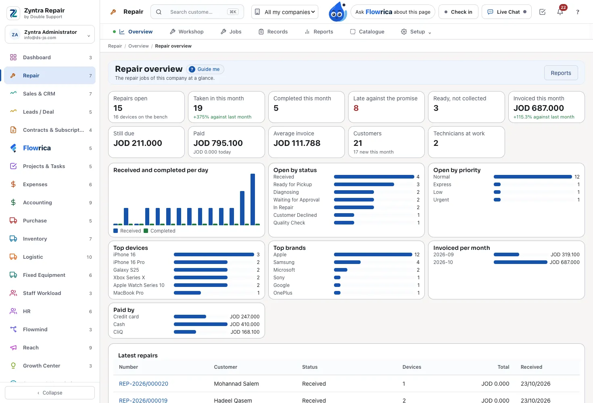Open Projects & Tasks sidebar icon
The image size is (593, 403).
pyautogui.click(x=13, y=166)
